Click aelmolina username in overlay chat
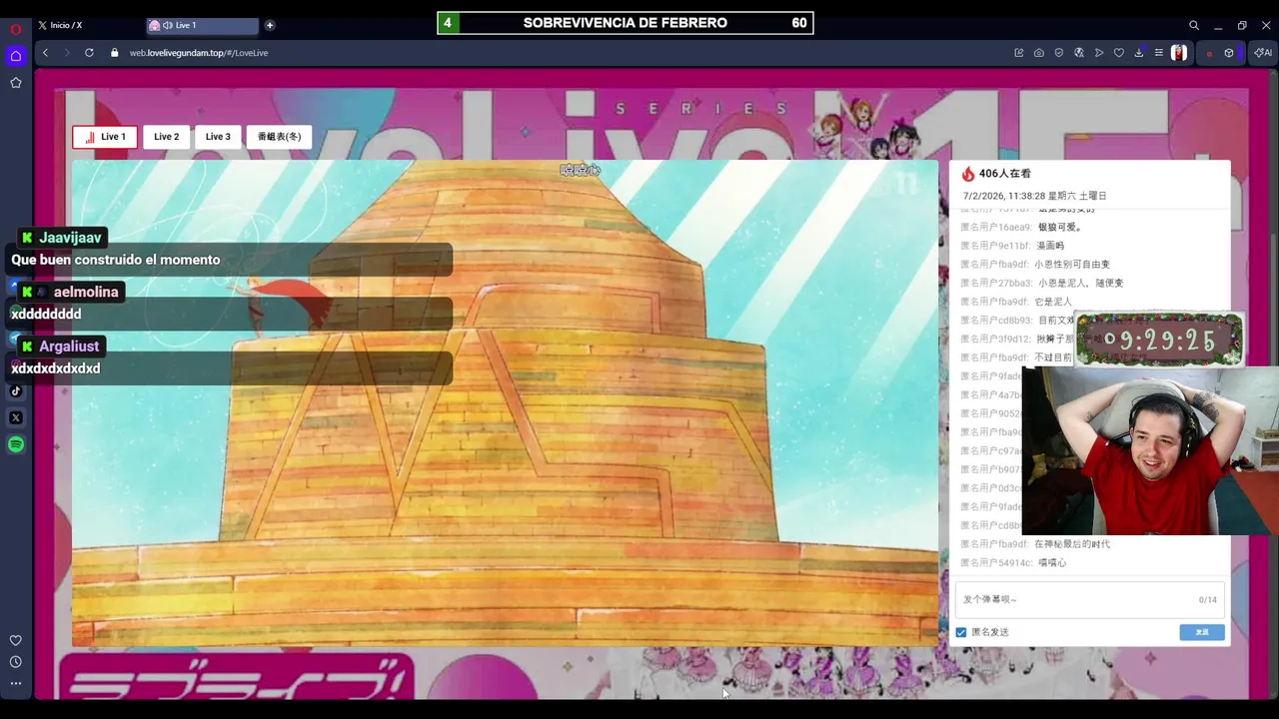 pos(86,292)
